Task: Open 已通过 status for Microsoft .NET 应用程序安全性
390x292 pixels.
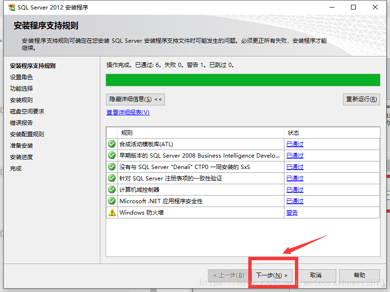Action: point(295,201)
